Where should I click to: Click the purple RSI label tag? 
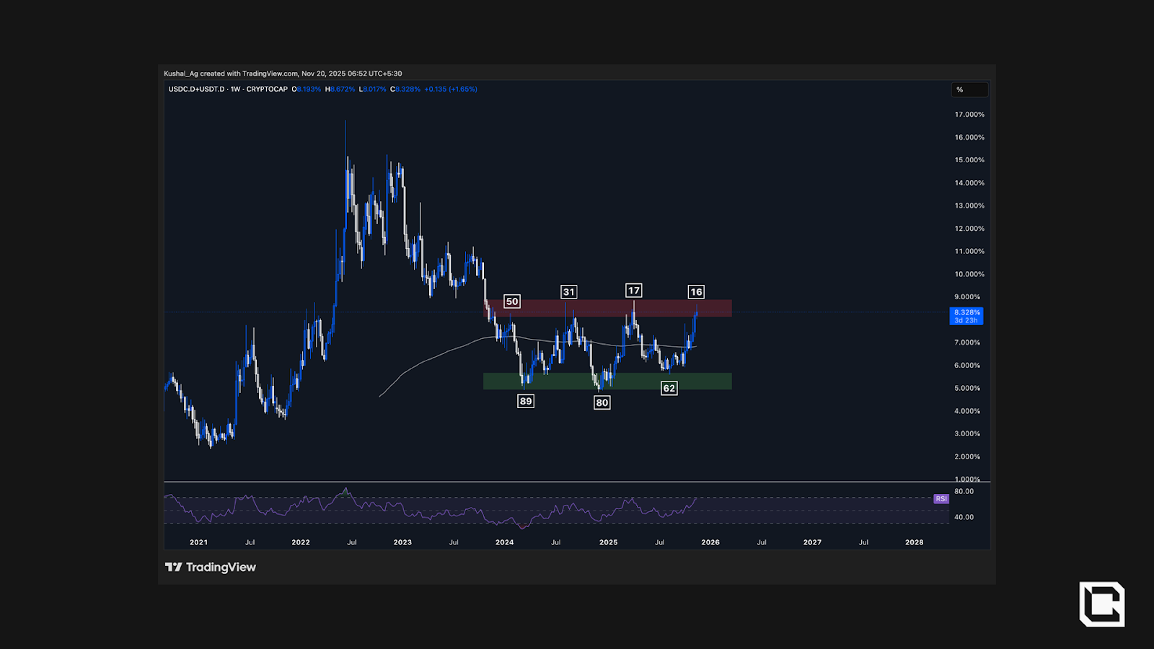coord(941,499)
